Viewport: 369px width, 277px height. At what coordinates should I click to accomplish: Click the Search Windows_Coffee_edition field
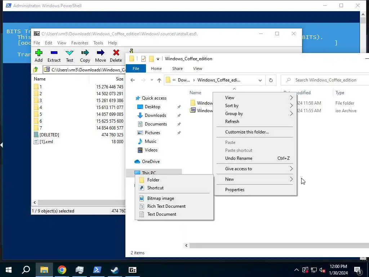click(325, 80)
